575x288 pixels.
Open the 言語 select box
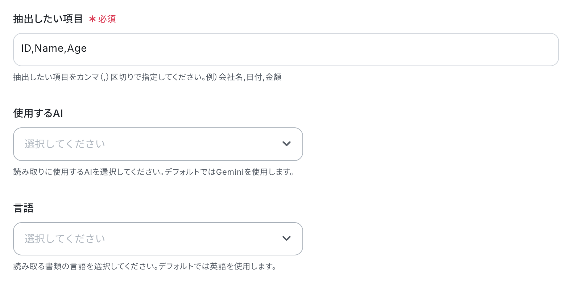[x=158, y=239]
